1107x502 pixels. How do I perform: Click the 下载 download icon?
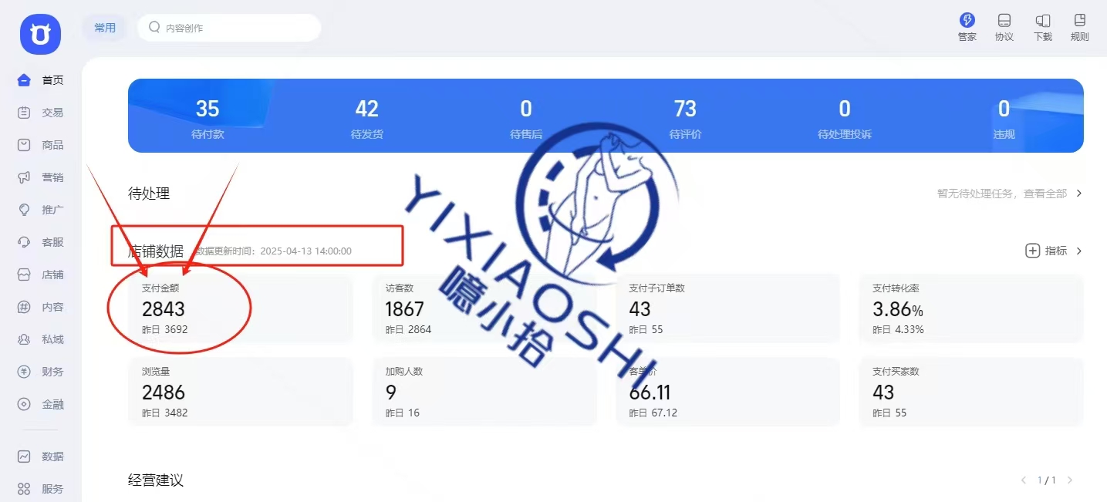coord(1042,21)
